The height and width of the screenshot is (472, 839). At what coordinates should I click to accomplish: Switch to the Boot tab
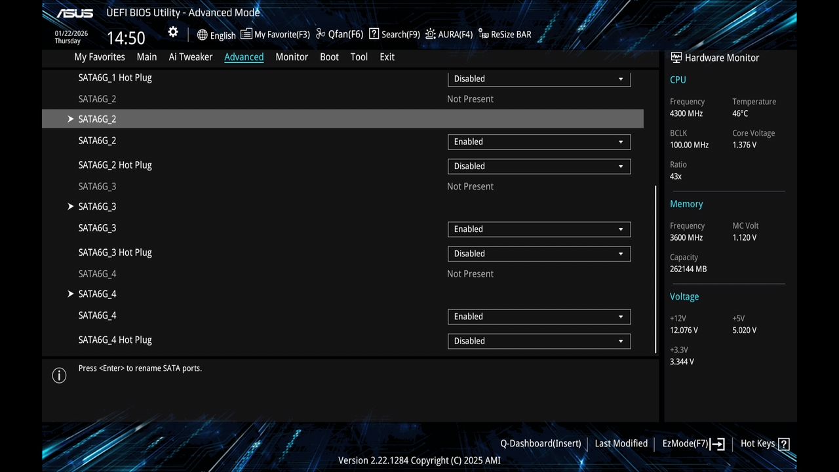click(329, 57)
